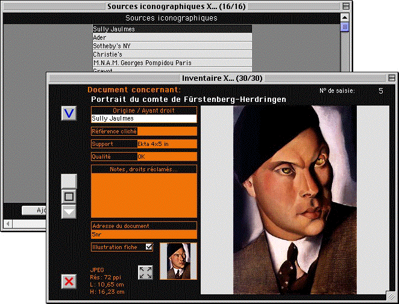Click the Support field value Ekta 4x5 in
This screenshot has height=304, width=399.
[167, 144]
